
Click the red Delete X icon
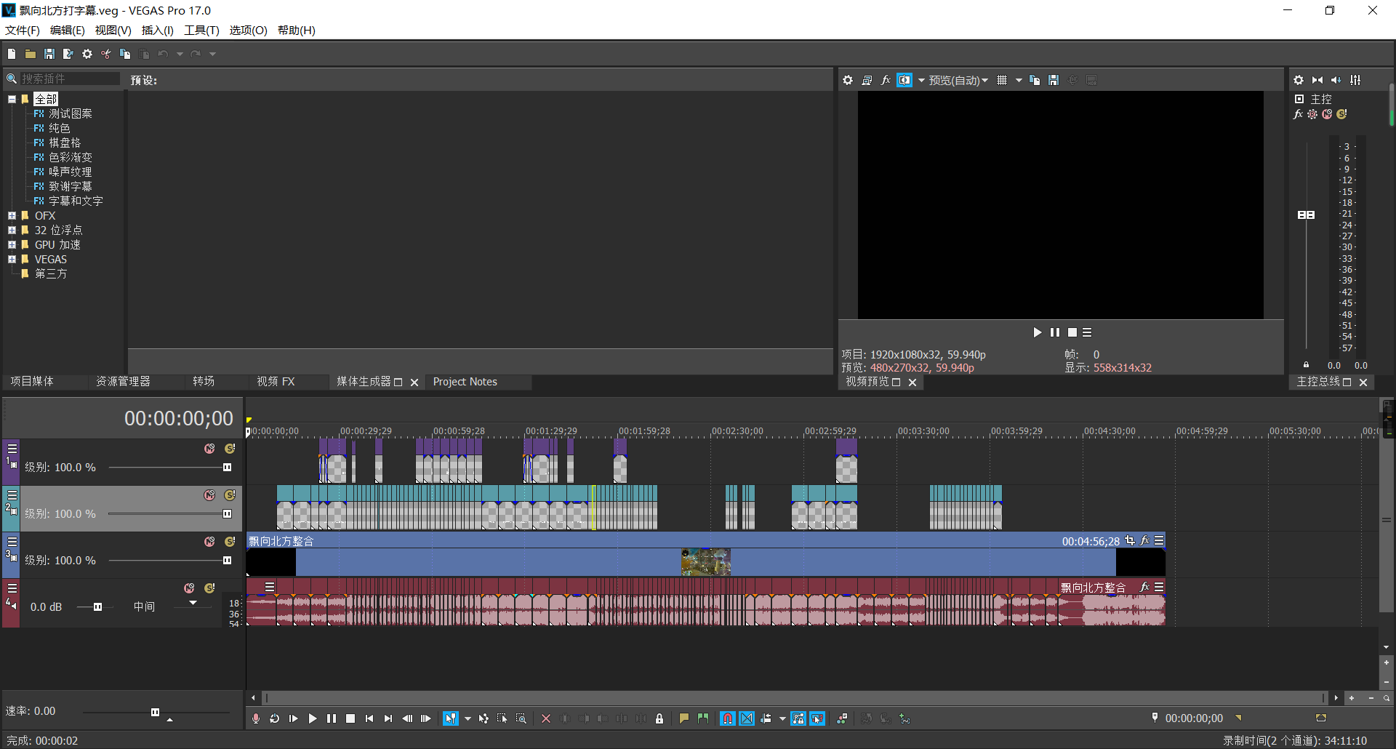pyautogui.click(x=546, y=718)
